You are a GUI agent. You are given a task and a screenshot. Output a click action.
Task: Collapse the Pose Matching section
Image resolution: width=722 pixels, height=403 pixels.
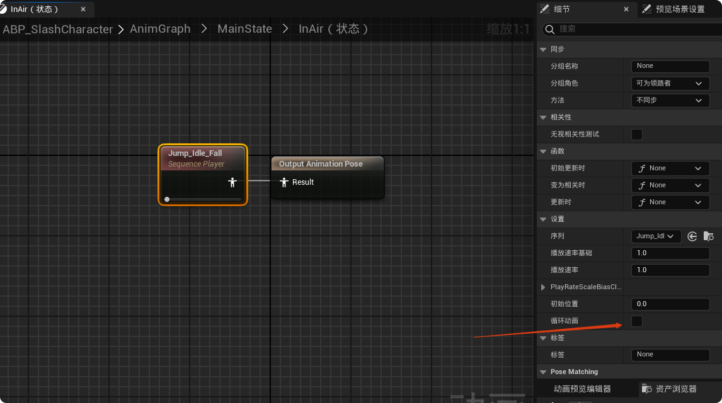(543, 372)
